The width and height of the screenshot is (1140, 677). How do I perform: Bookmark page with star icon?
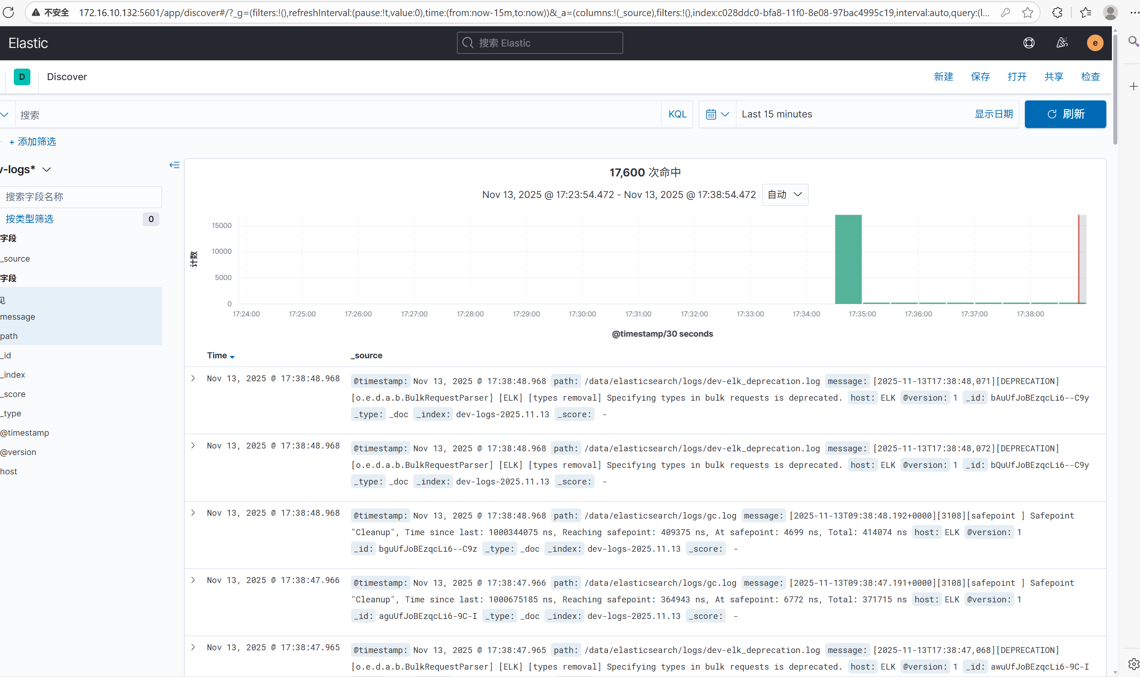click(1027, 12)
